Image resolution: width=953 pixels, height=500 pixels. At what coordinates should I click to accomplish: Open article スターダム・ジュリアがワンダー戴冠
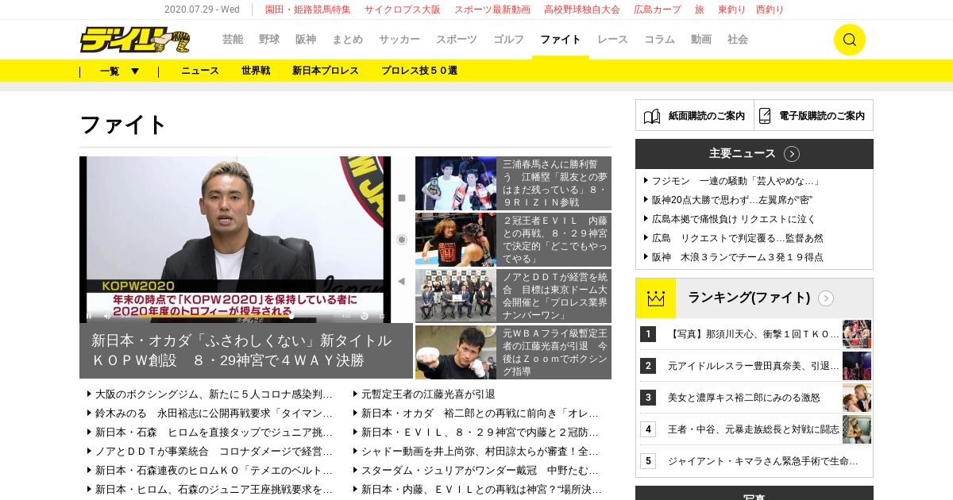tap(480, 470)
